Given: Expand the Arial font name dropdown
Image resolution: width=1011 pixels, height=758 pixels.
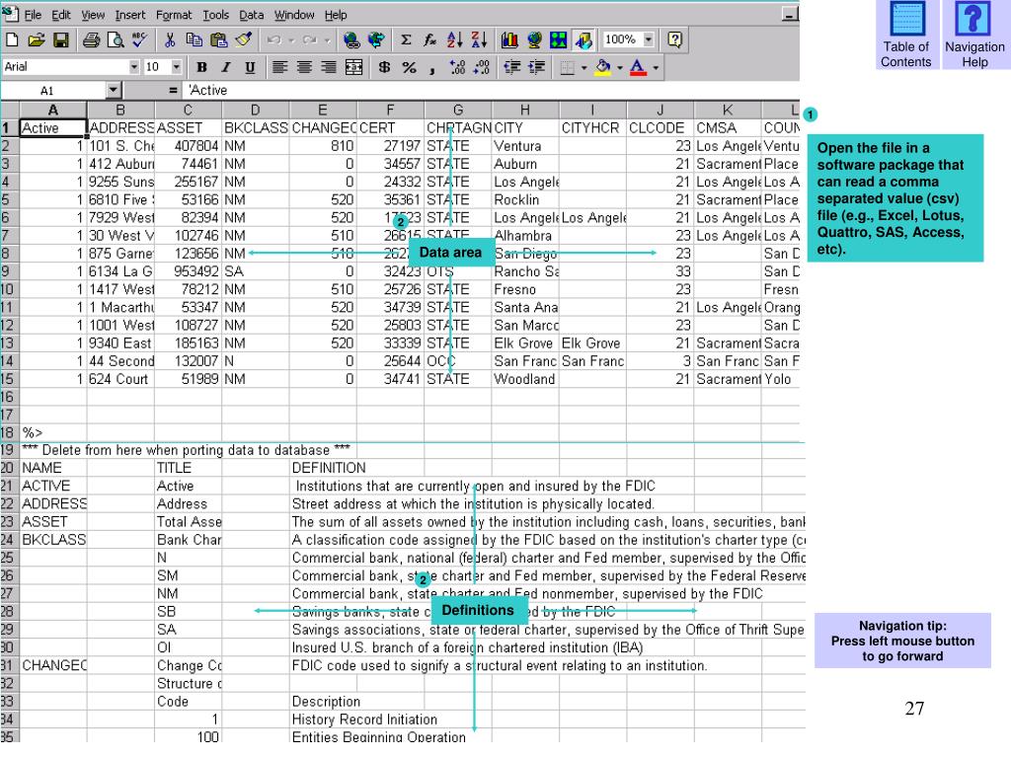Looking at the screenshot, I should (x=134, y=67).
